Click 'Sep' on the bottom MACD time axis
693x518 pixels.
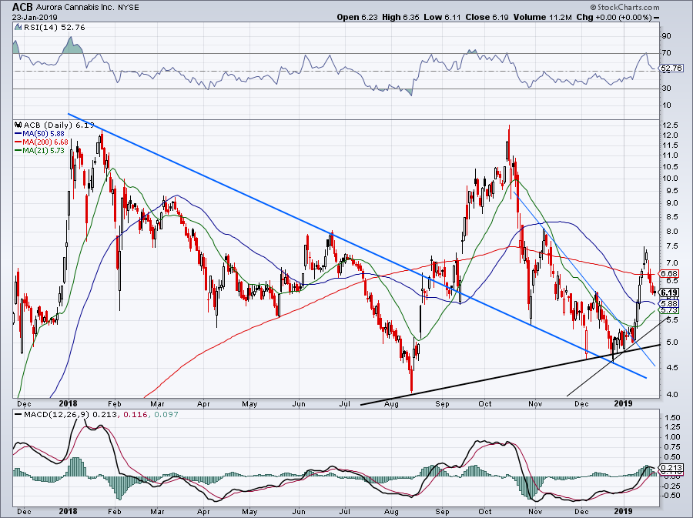click(x=443, y=512)
